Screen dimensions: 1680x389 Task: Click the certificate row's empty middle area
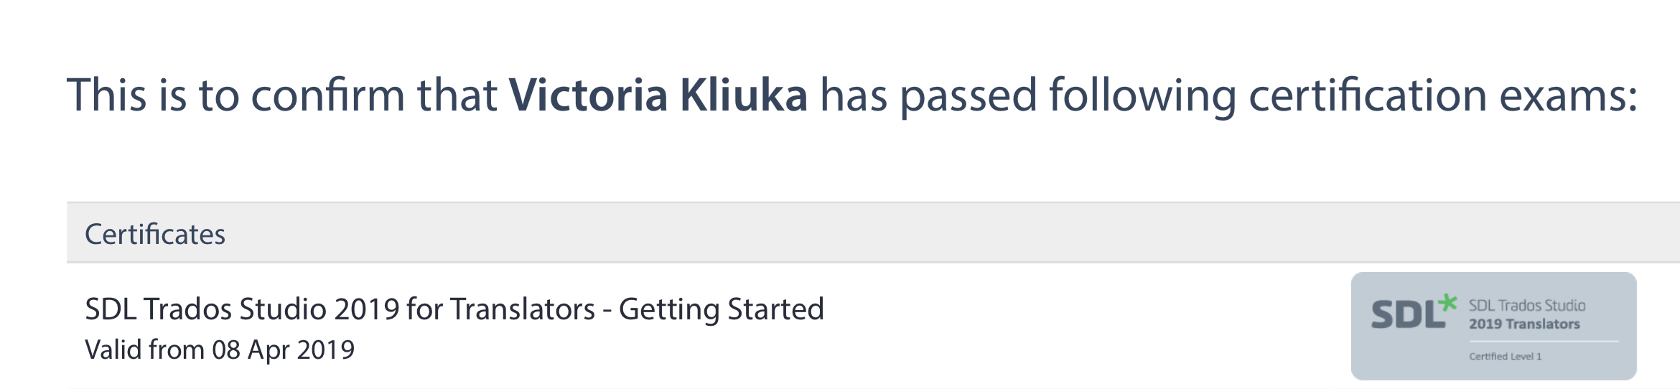click(x=1077, y=327)
